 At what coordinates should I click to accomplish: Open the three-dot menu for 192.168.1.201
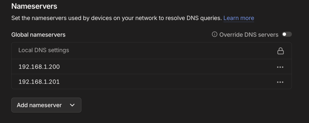(280, 82)
